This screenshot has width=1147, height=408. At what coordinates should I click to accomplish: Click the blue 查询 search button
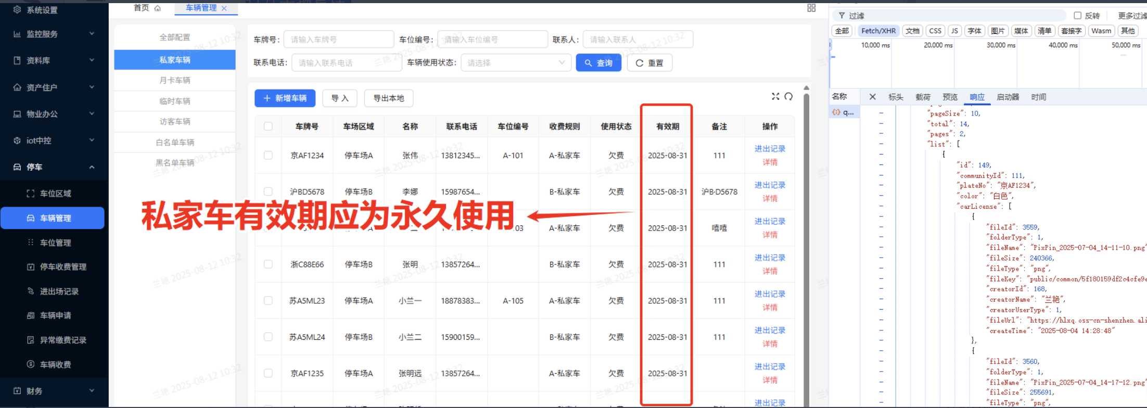(x=598, y=63)
